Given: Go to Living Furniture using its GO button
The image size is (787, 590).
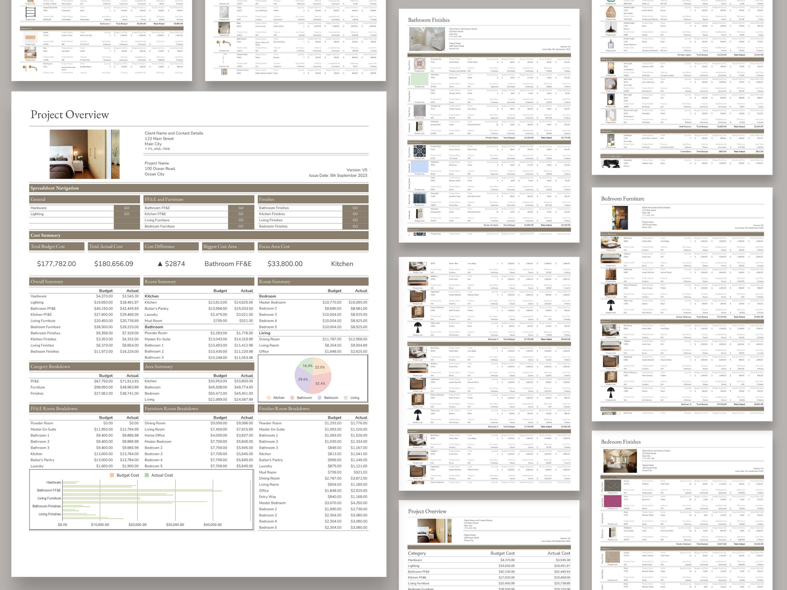Looking at the screenshot, I should pyautogui.click(x=241, y=220).
